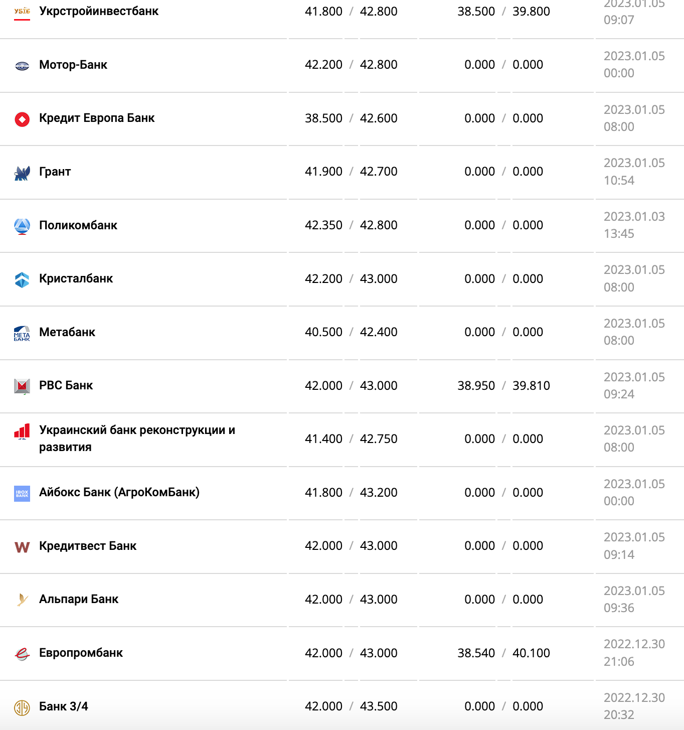
Task: Click the Мотор-Банк logo icon
Action: [22, 66]
